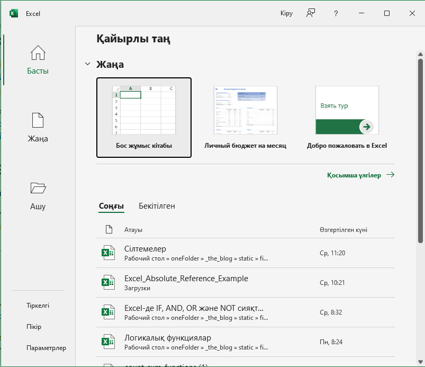
Task: Click the Ср, 10:21 modified date
Action: tap(332, 283)
